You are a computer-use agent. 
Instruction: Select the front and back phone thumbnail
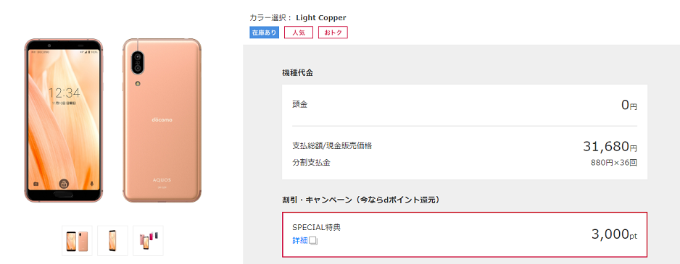(x=77, y=241)
